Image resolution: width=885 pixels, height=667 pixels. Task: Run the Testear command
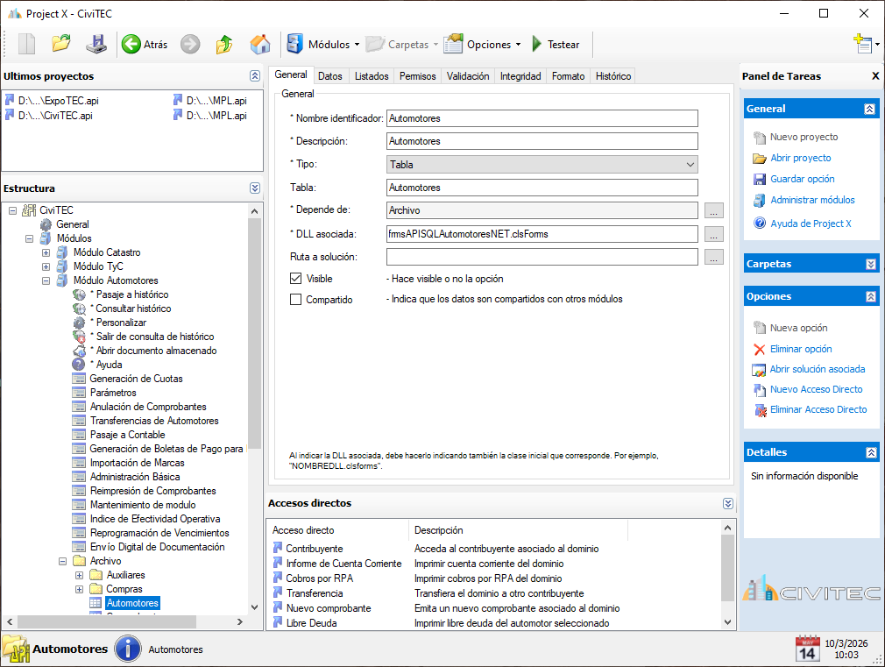(x=556, y=44)
